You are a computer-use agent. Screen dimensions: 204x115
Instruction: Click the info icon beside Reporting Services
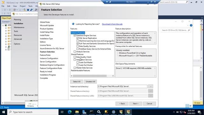[x=73, y=24]
